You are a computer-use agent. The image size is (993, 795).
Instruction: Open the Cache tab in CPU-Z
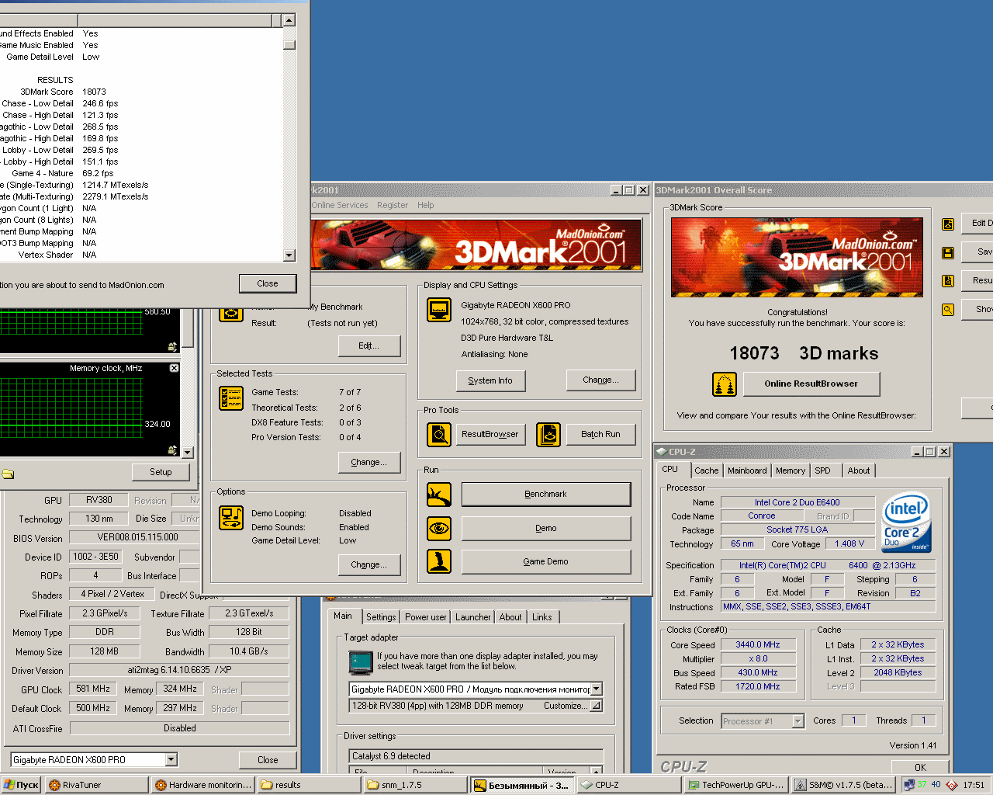tap(706, 470)
